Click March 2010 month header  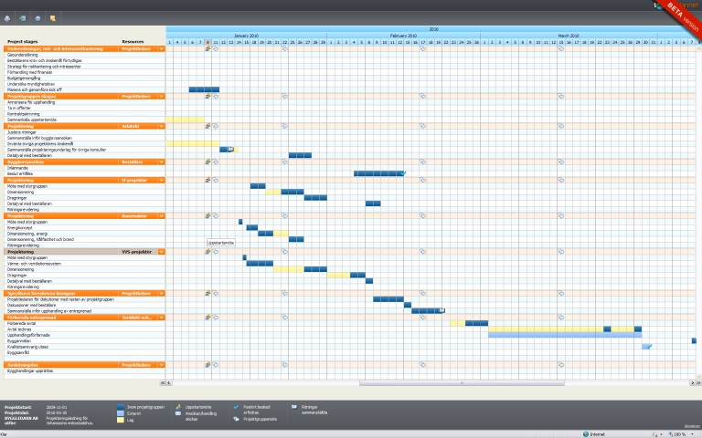click(569, 36)
